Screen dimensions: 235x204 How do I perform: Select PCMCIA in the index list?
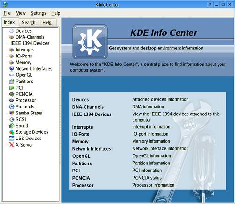[24, 94]
